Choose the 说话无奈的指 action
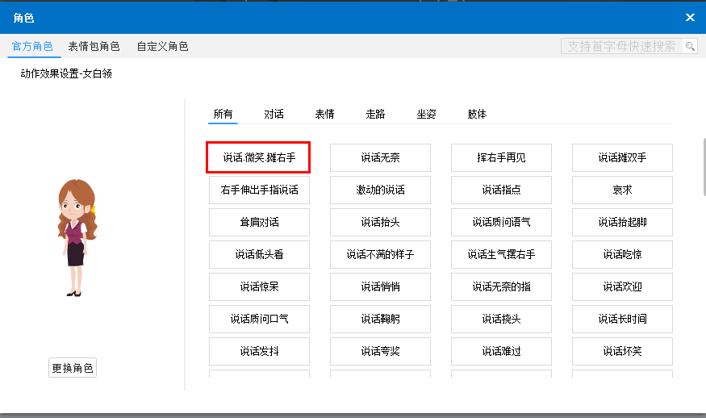Viewport: 706px width, 418px height. [x=502, y=287]
